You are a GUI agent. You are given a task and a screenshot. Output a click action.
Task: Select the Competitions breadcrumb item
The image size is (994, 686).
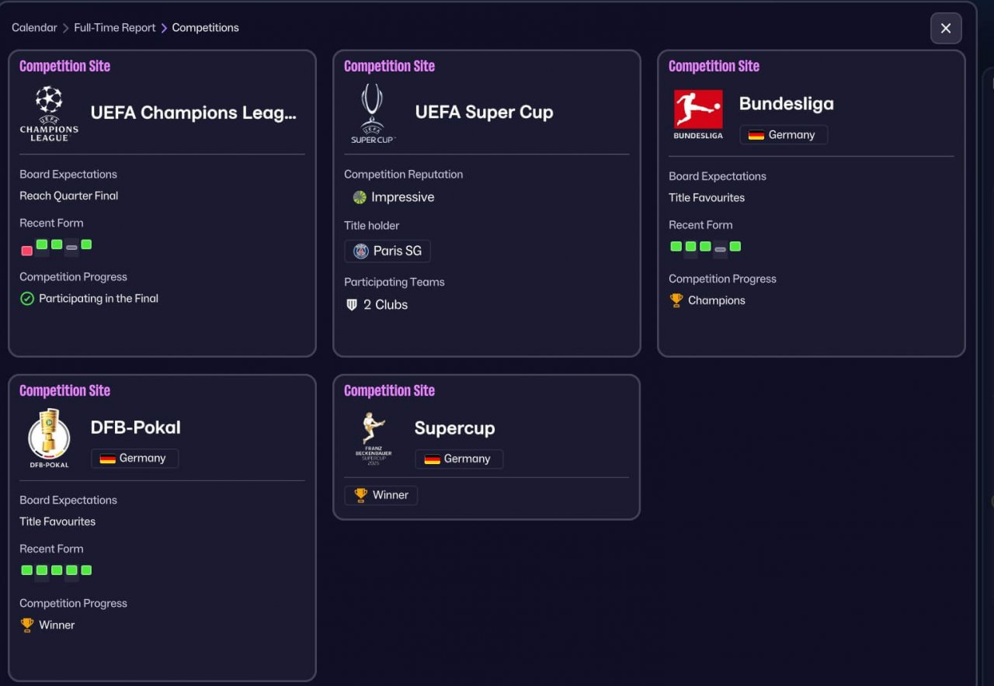(206, 27)
